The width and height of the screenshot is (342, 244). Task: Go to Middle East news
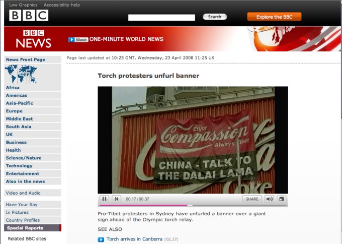33,119
